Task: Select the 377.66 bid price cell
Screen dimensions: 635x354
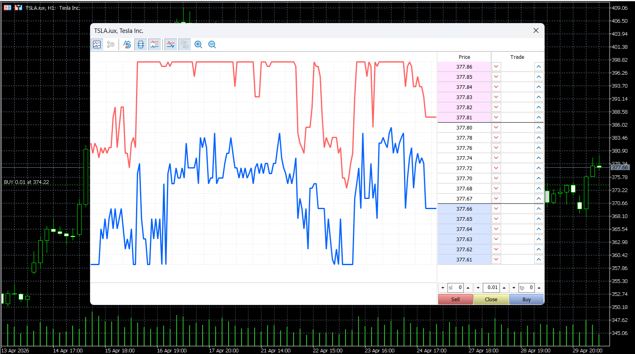Action: click(464, 209)
